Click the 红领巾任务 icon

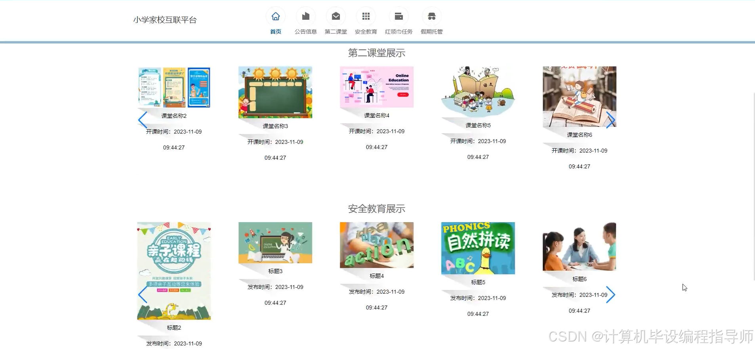399,17
